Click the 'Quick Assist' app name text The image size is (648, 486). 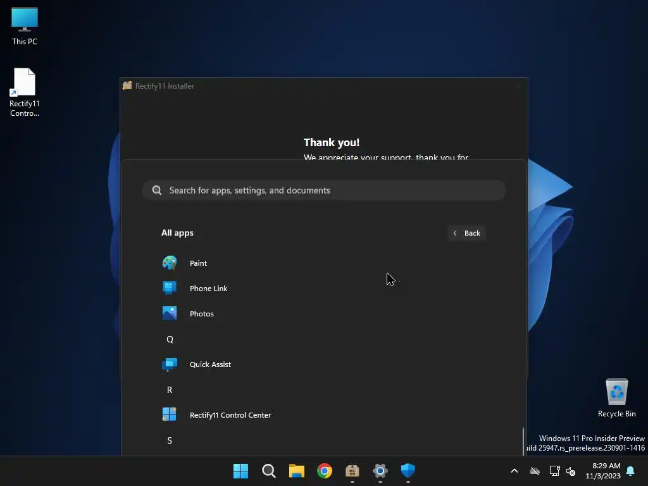click(x=210, y=364)
